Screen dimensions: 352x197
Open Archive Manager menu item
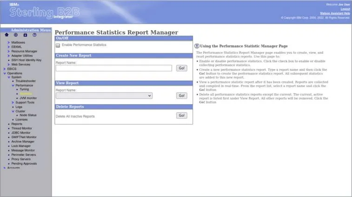tap(23, 141)
